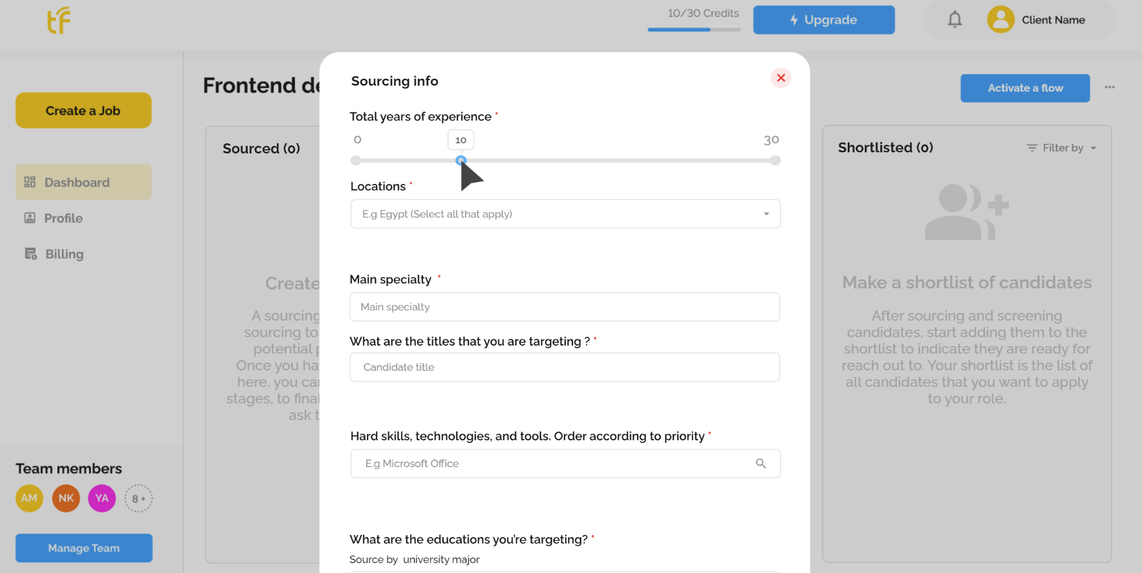Expand the Locations dropdown
Viewport: 1142px width, 573px height.
[766, 214]
